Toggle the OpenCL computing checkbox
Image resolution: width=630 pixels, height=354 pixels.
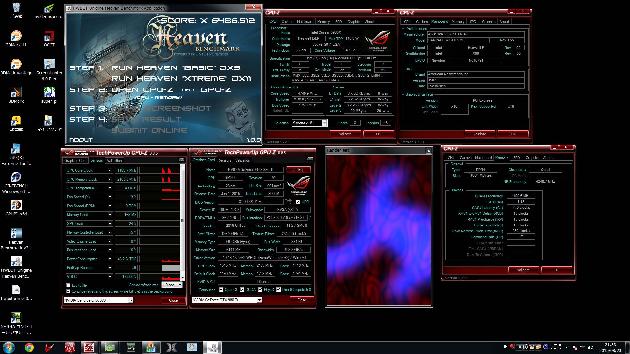click(x=221, y=290)
